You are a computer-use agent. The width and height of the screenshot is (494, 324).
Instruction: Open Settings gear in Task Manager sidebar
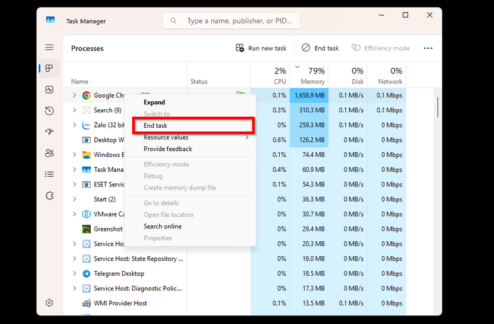[x=49, y=303]
